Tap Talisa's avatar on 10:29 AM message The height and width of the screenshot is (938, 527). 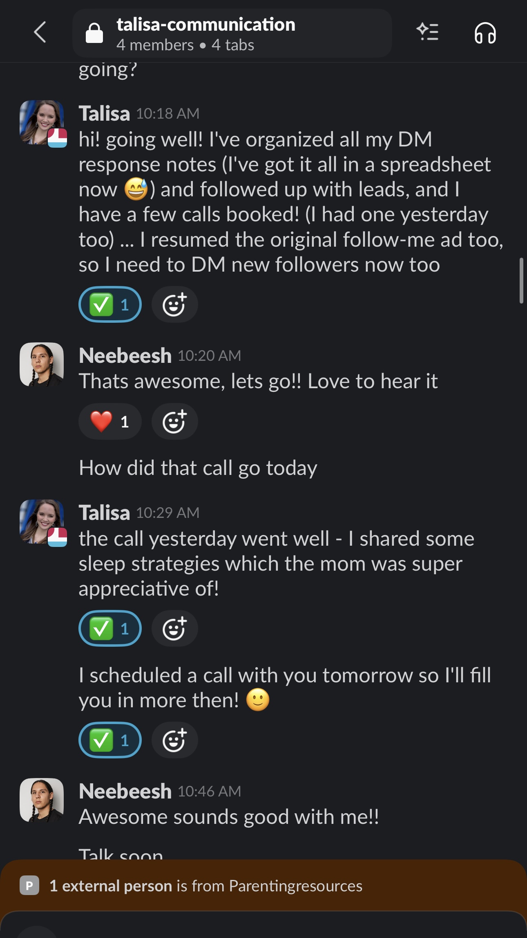point(42,522)
